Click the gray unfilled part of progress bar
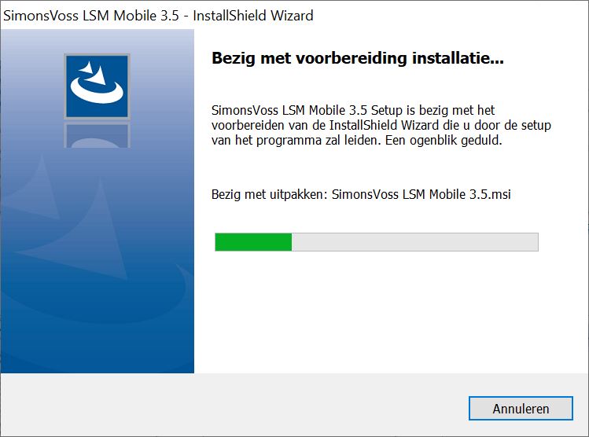589x437 pixels. pos(414,242)
